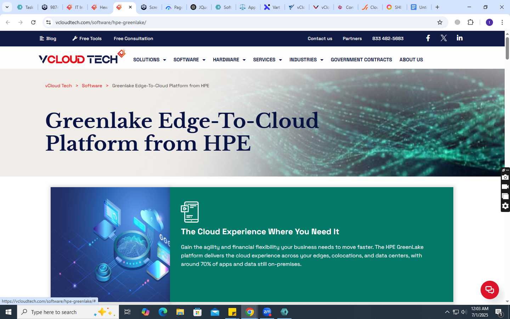The height and width of the screenshot is (319, 510).
Task: Click the settings gear in side toolbar
Action: (505, 206)
